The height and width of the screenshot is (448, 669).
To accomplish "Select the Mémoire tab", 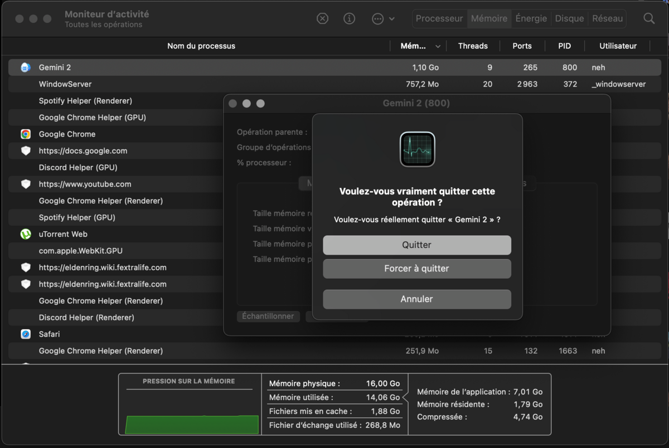I will 489,18.
